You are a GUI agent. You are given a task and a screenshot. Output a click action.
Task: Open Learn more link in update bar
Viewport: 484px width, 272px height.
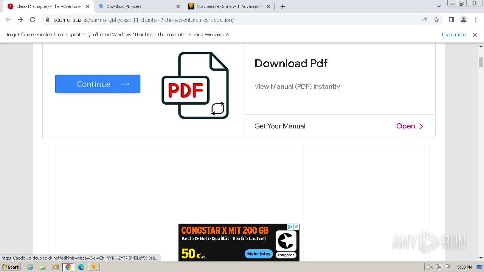point(454,34)
